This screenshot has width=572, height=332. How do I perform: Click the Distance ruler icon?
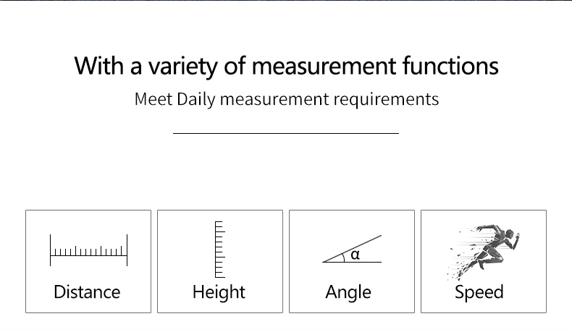88,250
